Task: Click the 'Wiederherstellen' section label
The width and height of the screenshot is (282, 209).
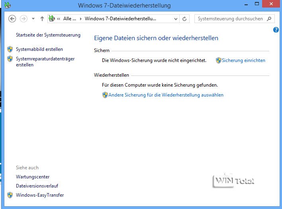Action: (111, 75)
